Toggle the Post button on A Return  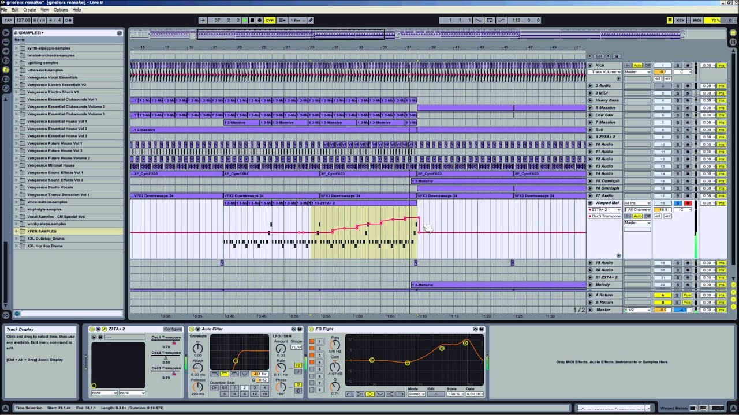click(687, 295)
